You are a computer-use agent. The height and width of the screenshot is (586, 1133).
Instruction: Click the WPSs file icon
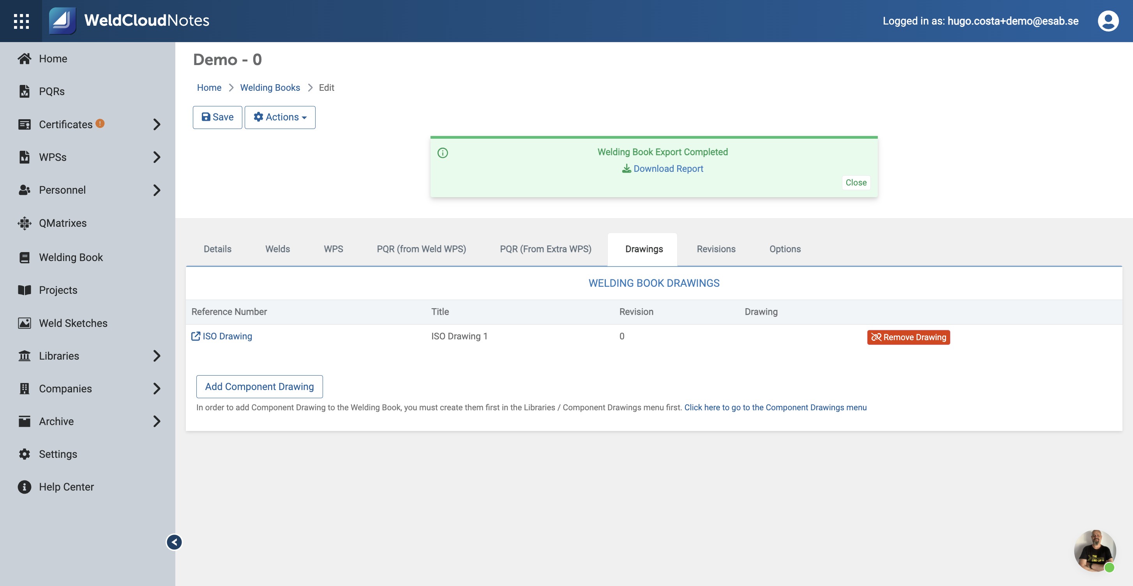click(24, 157)
